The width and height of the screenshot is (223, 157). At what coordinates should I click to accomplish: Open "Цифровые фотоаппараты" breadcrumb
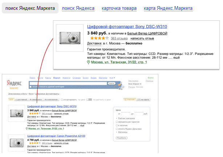[x=47, y=94]
